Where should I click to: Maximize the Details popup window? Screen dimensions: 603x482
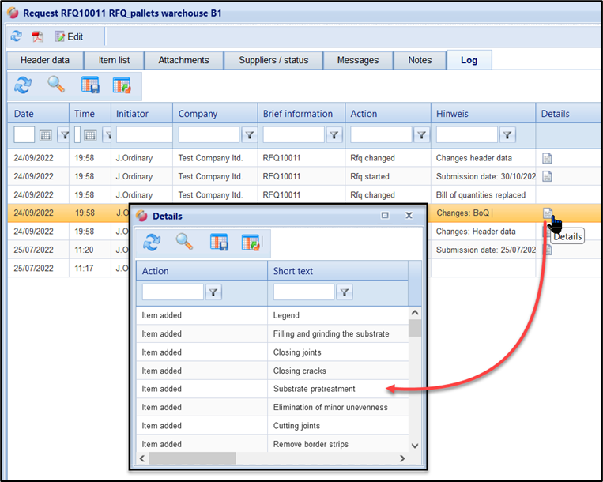[x=385, y=215]
